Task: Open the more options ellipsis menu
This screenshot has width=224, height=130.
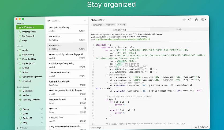Action: (x=204, y=19)
